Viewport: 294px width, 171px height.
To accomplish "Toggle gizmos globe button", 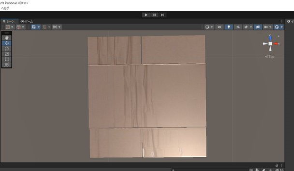I will pyautogui.click(x=277, y=27).
